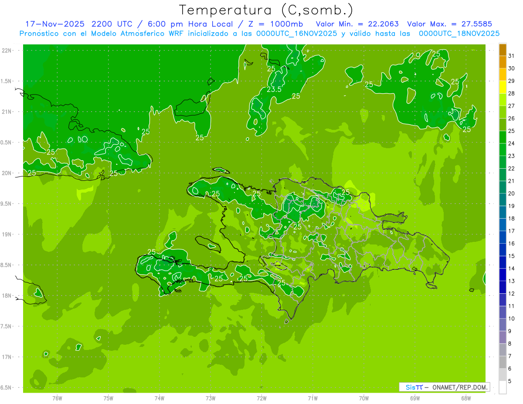Click the "28" value on the color legend
523x404 pixels.
[511, 93]
